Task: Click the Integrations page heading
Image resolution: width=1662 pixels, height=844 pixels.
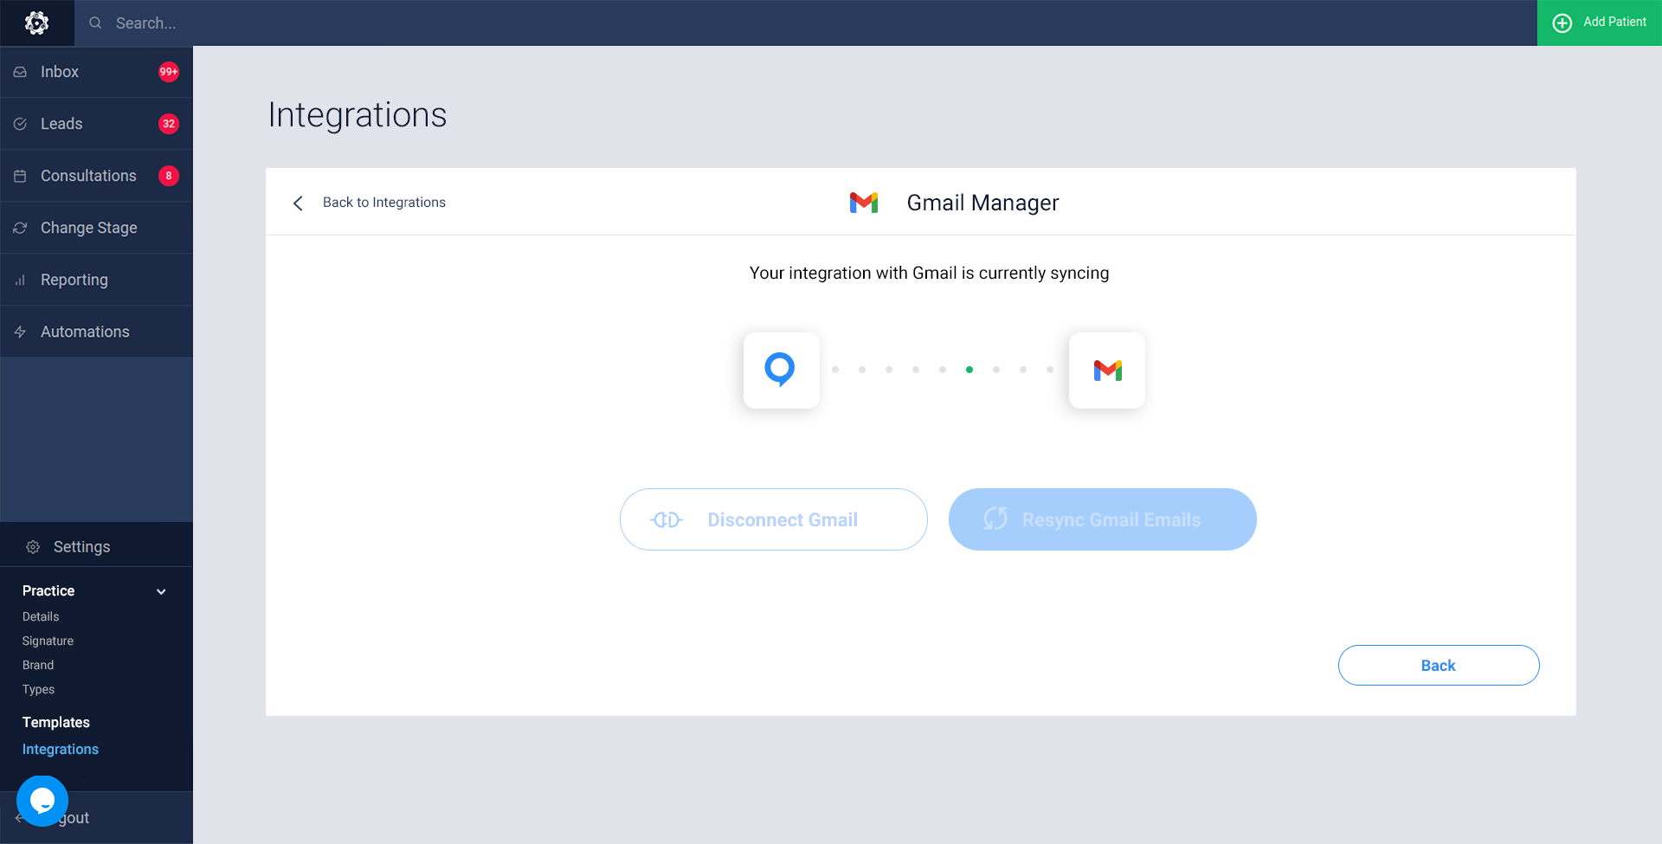Action: (x=358, y=115)
